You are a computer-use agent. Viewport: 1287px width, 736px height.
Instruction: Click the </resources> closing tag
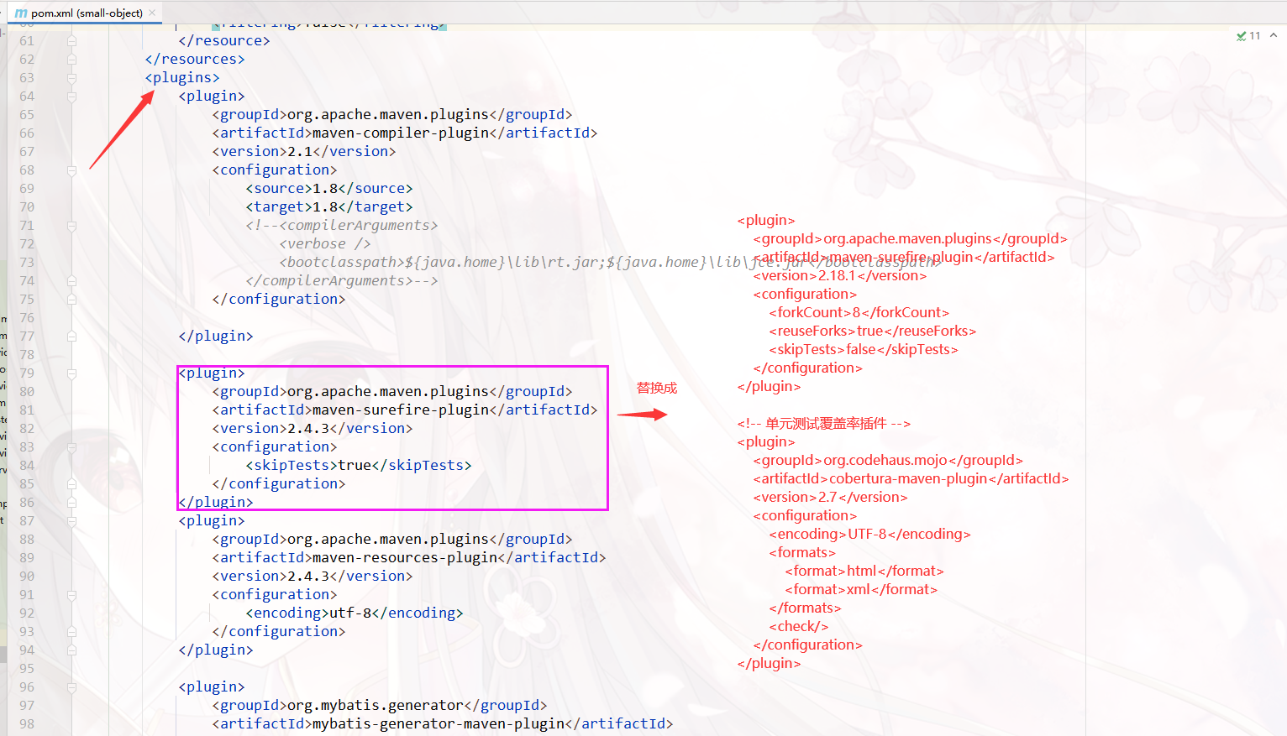pyautogui.click(x=195, y=59)
